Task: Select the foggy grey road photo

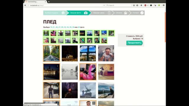Action: [x=70, y=72]
